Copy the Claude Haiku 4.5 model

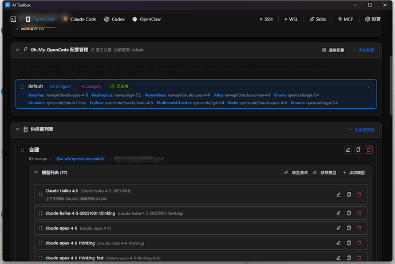coord(349,195)
